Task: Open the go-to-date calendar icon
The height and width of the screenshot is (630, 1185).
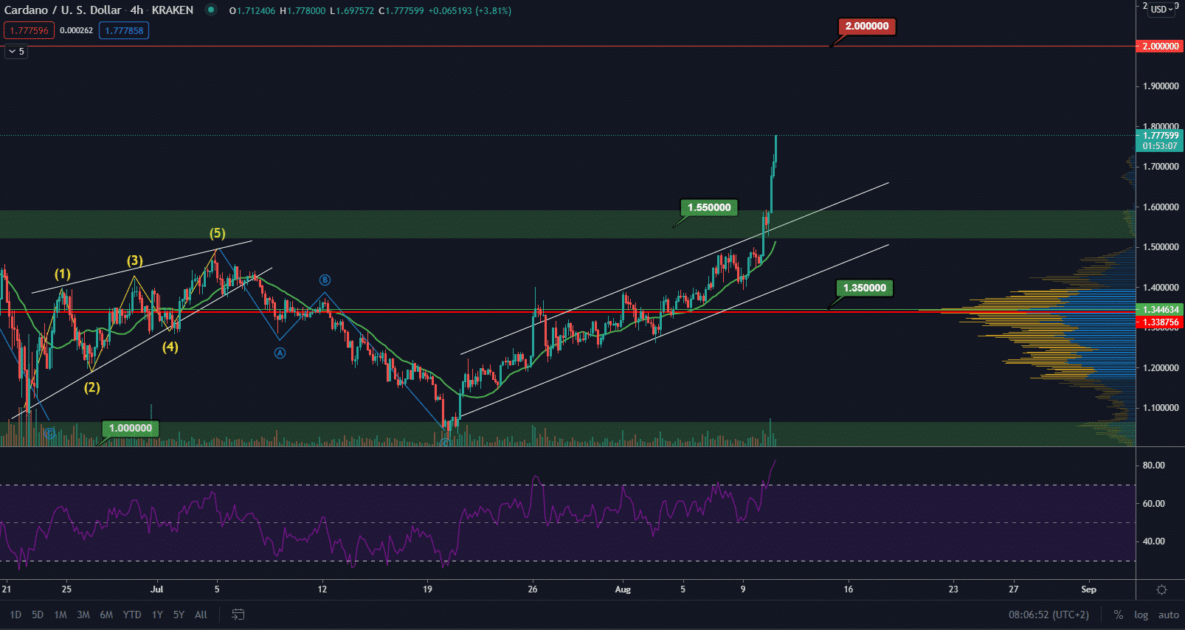Action: pyautogui.click(x=238, y=615)
